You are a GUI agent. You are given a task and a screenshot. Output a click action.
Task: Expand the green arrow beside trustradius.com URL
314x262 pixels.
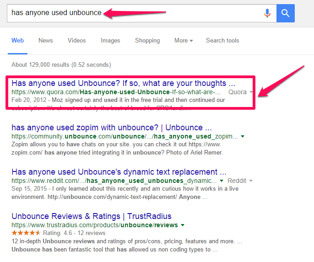click(183, 225)
